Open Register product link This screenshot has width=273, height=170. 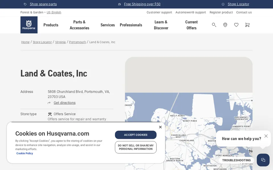tap(221, 12)
